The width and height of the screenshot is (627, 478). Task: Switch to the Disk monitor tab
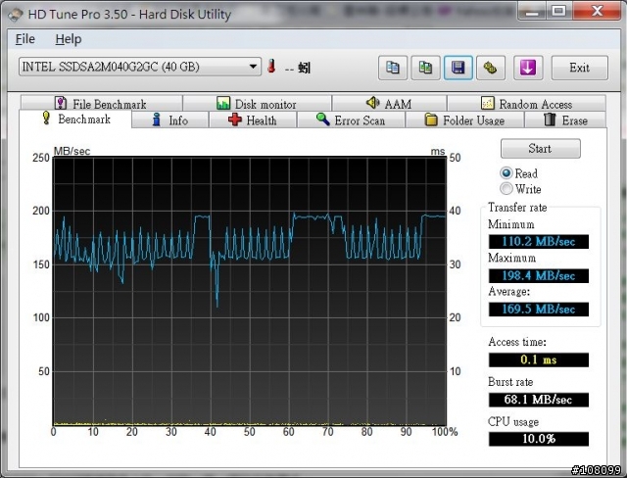(257, 104)
